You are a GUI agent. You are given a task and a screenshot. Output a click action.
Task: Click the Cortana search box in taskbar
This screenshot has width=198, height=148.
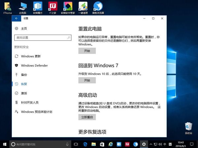click(40, 144)
